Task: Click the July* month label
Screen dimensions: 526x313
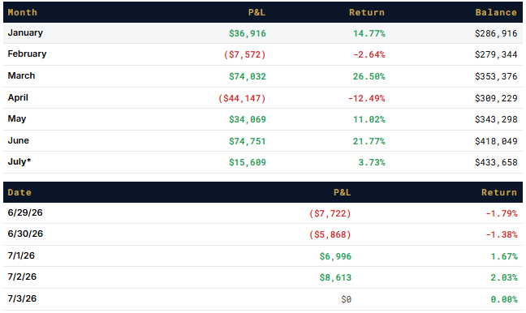Action: click(x=19, y=161)
